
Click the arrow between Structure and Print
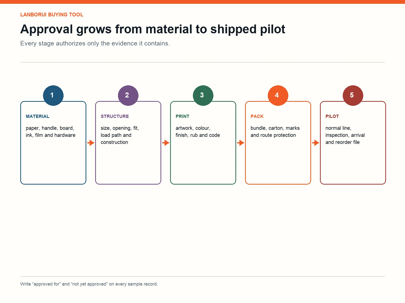coord(166,143)
